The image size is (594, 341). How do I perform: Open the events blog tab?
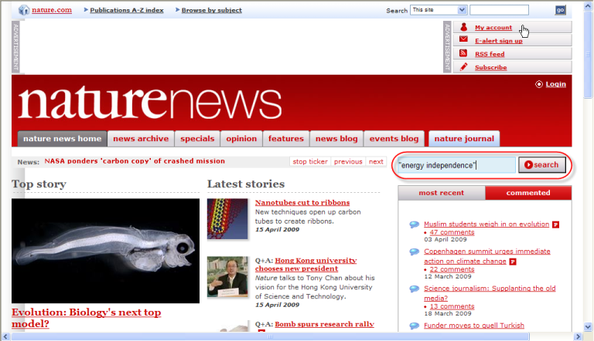tap(394, 139)
